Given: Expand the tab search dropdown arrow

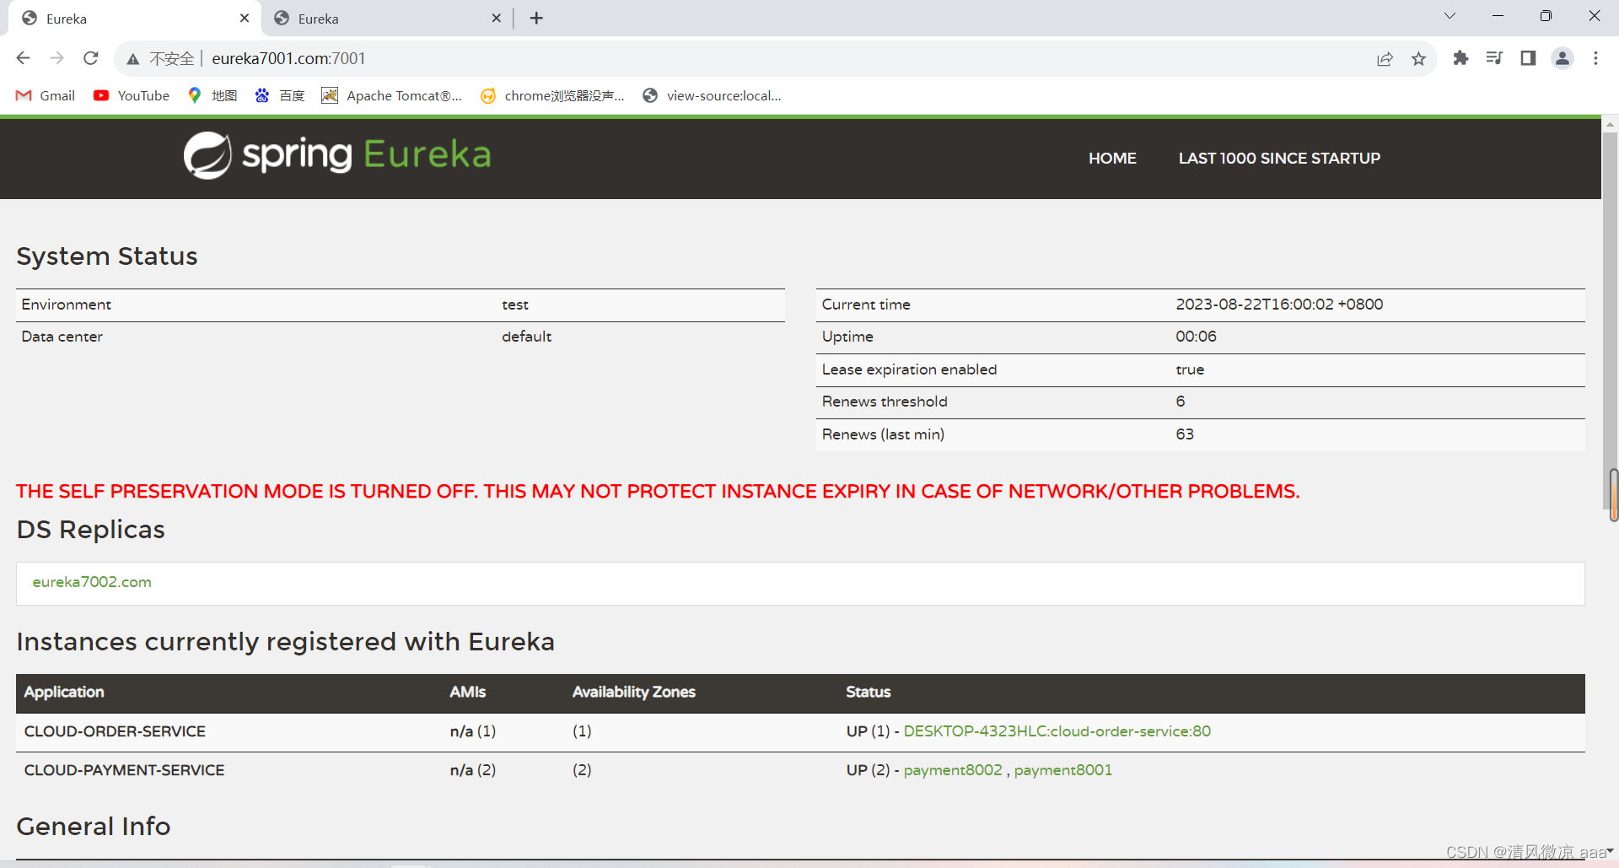Looking at the screenshot, I should [x=1450, y=16].
